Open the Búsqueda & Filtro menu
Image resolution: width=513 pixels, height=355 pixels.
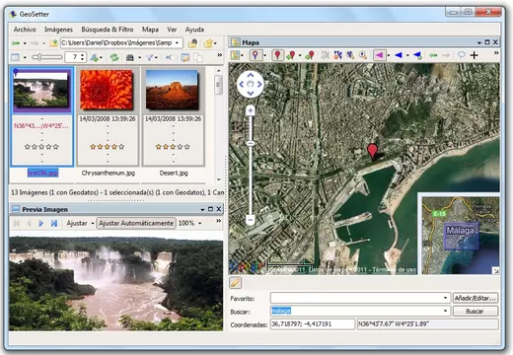coord(108,30)
